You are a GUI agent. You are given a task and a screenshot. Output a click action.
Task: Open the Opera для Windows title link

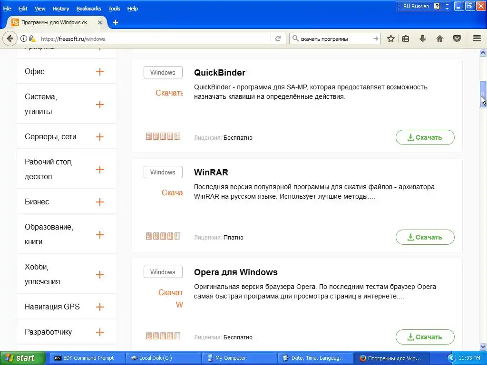click(x=236, y=272)
